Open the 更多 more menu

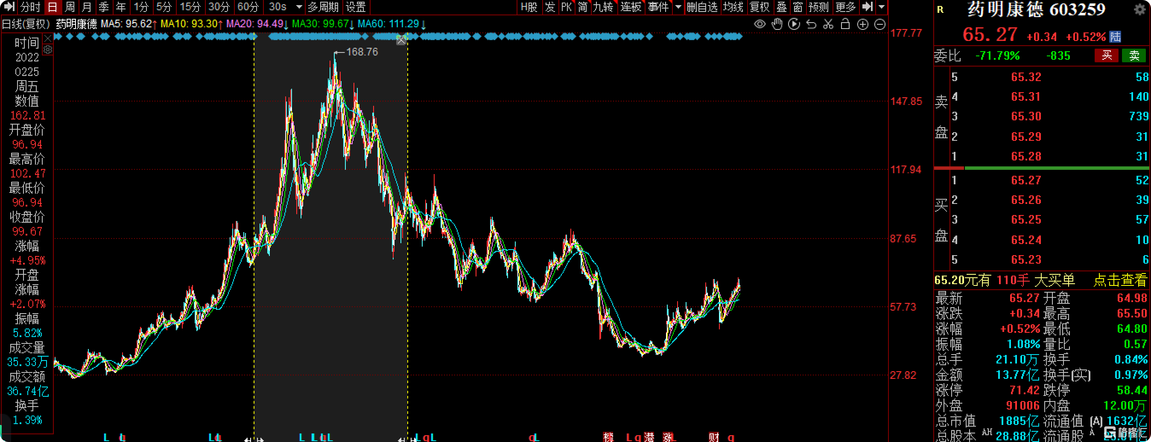[845, 7]
